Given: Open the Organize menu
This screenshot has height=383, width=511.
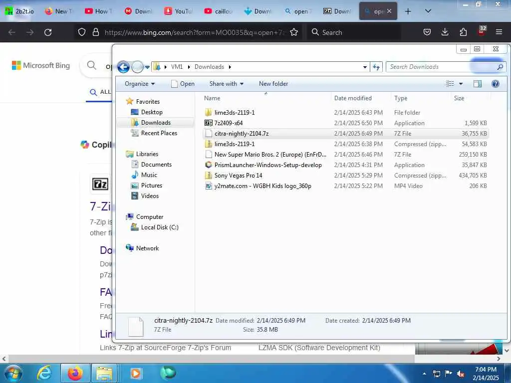Looking at the screenshot, I should [x=140, y=84].
